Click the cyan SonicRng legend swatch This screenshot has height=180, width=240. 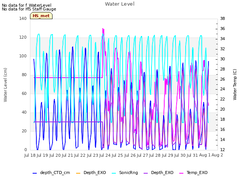click(x=114, y=173)
